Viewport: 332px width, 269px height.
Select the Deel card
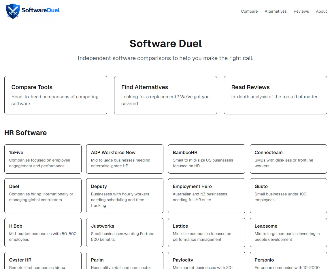coord(43,196)
